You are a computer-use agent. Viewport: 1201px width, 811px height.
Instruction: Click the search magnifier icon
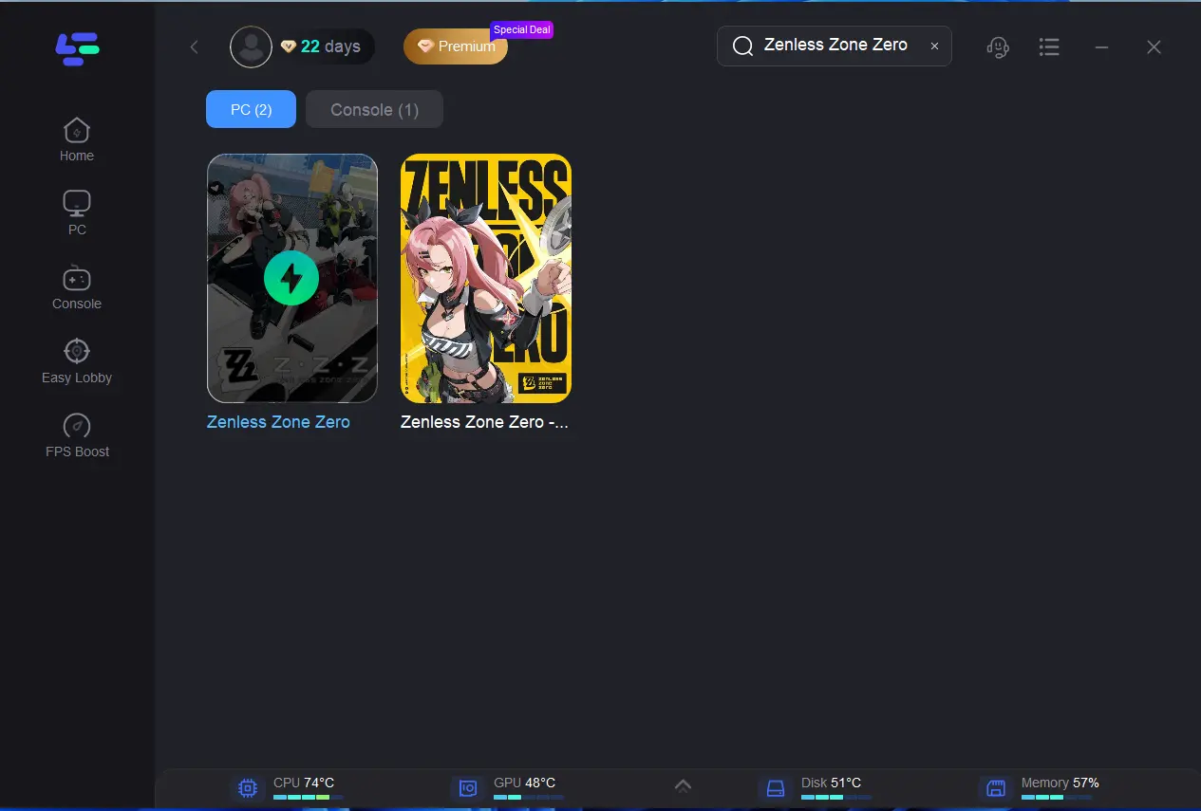point(743,46)
